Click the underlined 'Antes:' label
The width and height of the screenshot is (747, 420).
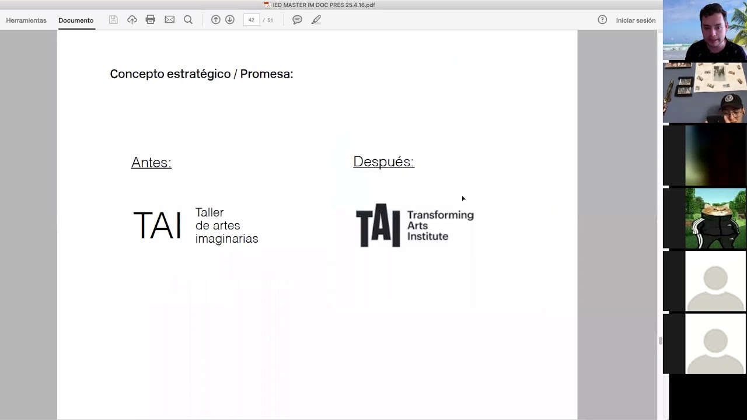pos(151,163)
